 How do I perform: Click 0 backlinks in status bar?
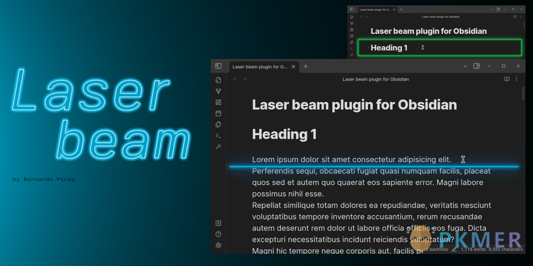click(437, 249)
